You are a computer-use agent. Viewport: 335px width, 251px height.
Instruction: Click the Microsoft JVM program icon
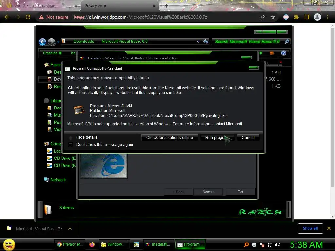coord(79,110)
